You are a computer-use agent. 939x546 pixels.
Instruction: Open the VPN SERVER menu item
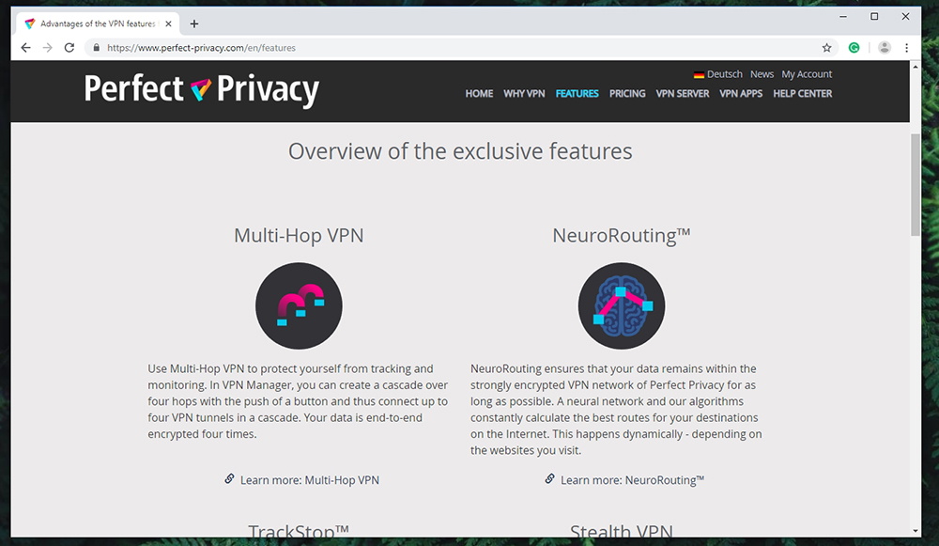coord(682,93)
